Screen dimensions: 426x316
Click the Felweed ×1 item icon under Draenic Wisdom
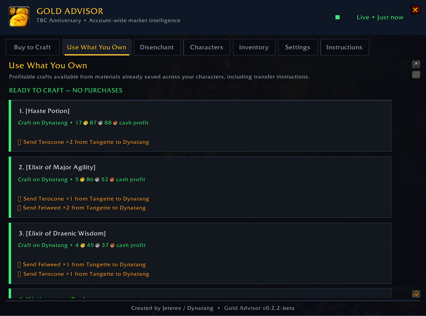point(19,265)
